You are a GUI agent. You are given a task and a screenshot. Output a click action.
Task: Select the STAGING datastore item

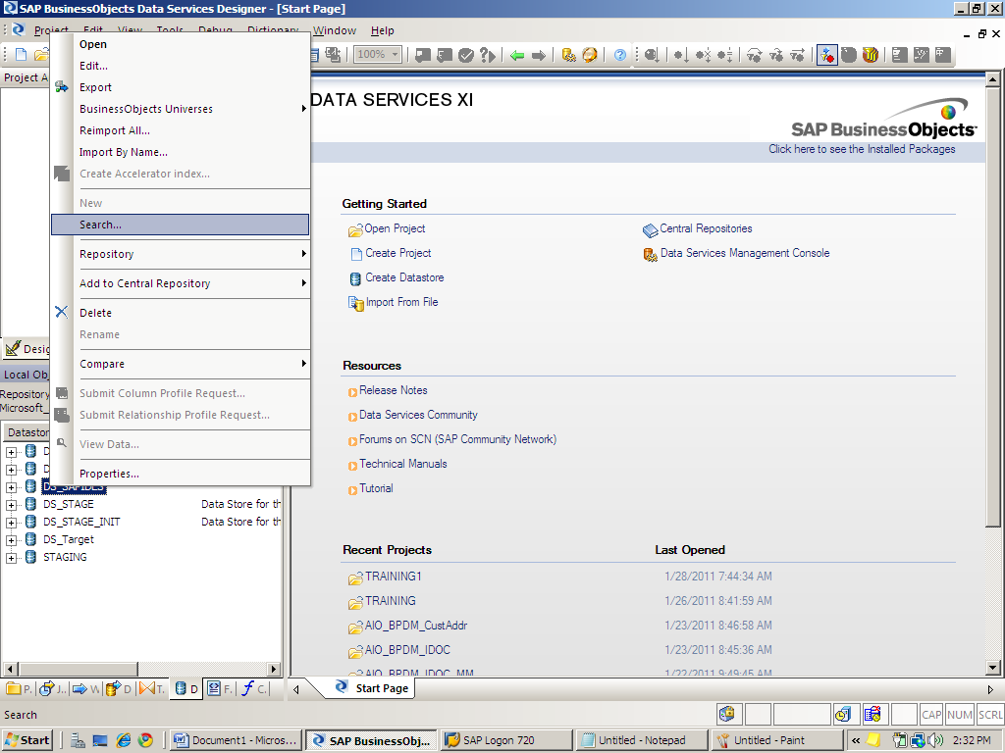point(65,557)
